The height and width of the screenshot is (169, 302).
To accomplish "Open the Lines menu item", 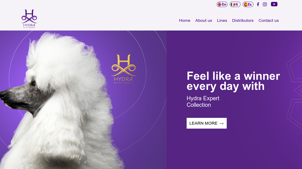I will pos(222,21).
